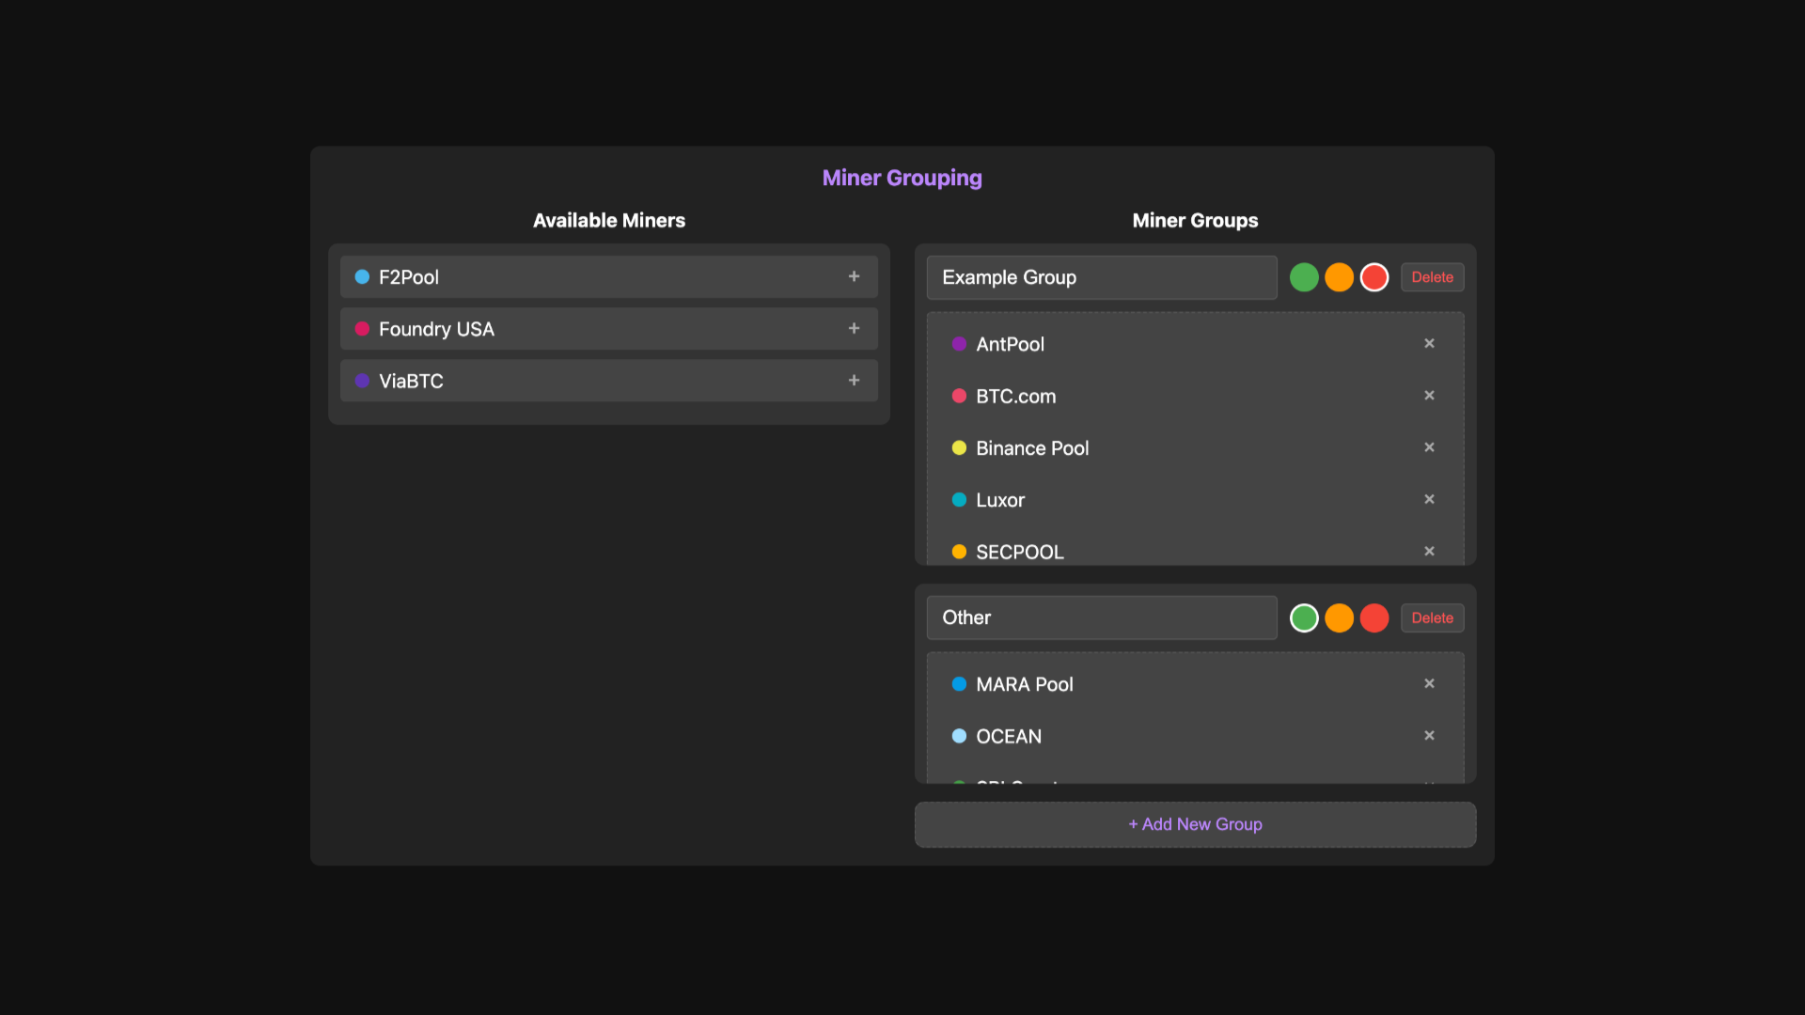The height and width of the screenshot is (1015, 1805).
Task: Select red color for Example Group
Action: coord(1374,277)
